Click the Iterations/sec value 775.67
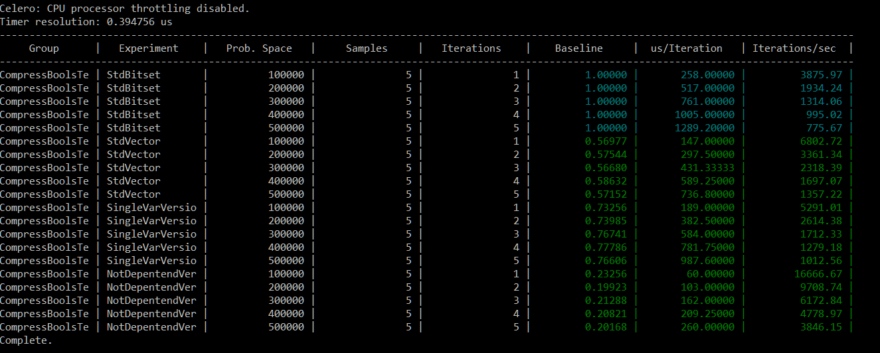 point(825,128)
